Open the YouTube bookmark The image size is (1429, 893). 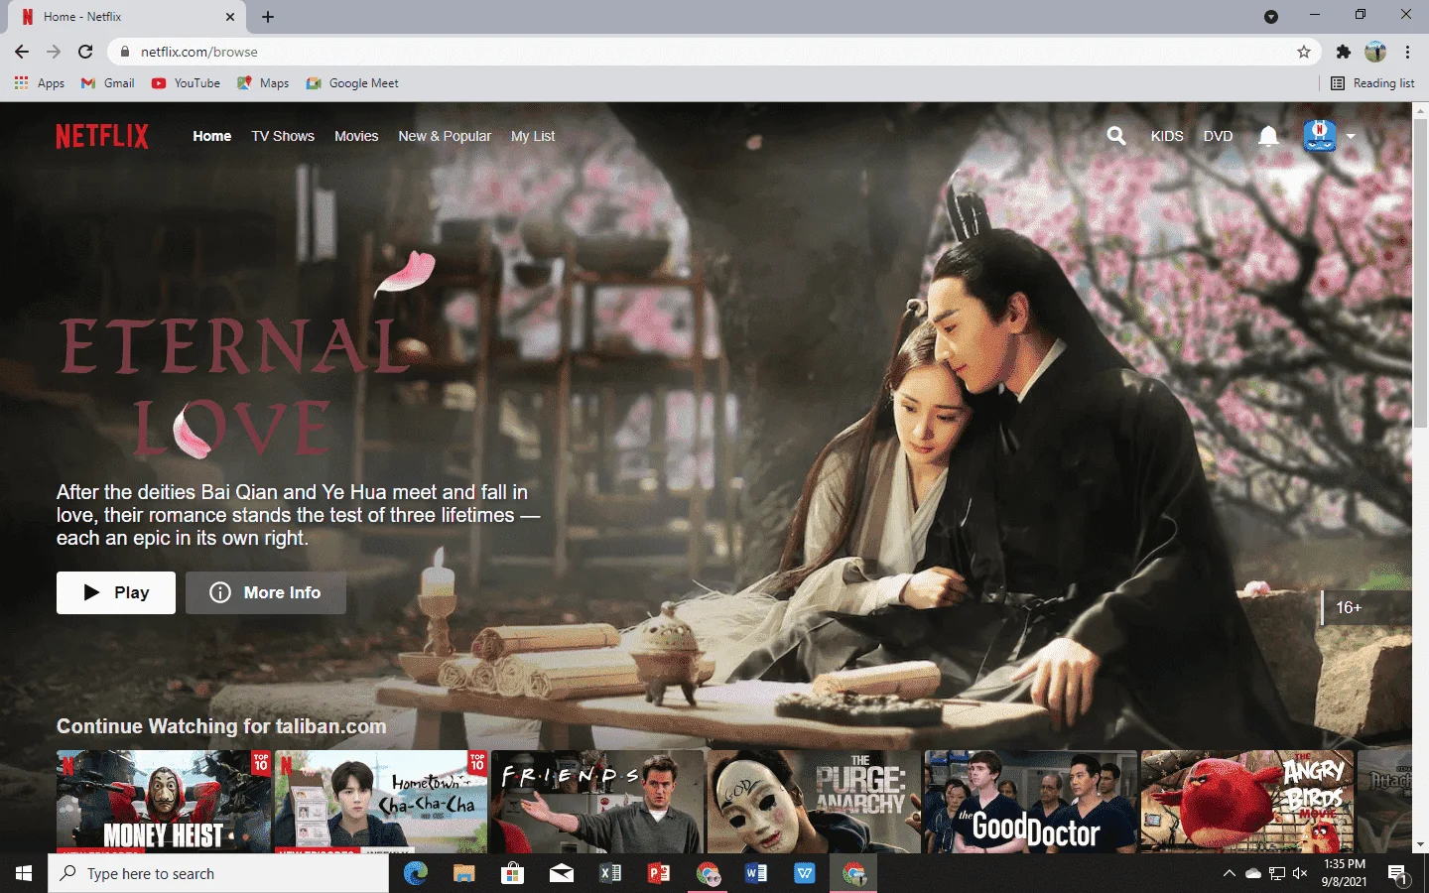(x=187, y=83)
